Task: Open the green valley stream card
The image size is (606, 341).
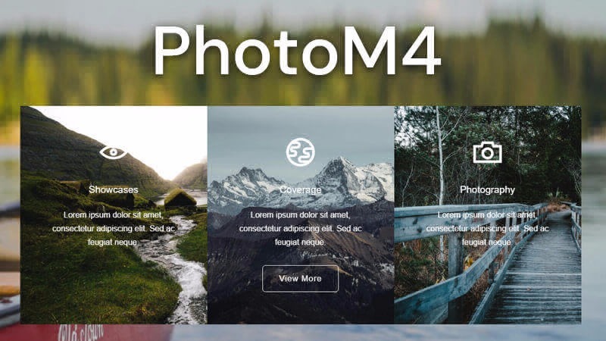Action: pyautogui.click(x=114, y=215)
